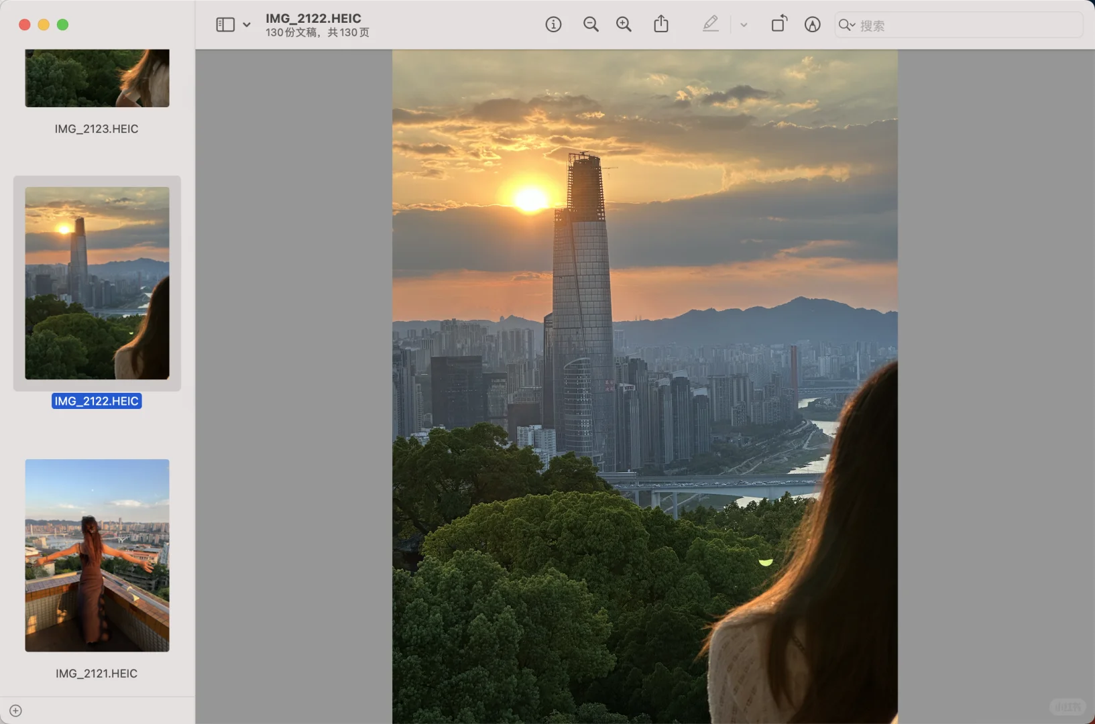Image resolution: width=1095 pixels, height=724 pixels.
Task: Show the inspector info panel
Action: [x=553, y=25]
